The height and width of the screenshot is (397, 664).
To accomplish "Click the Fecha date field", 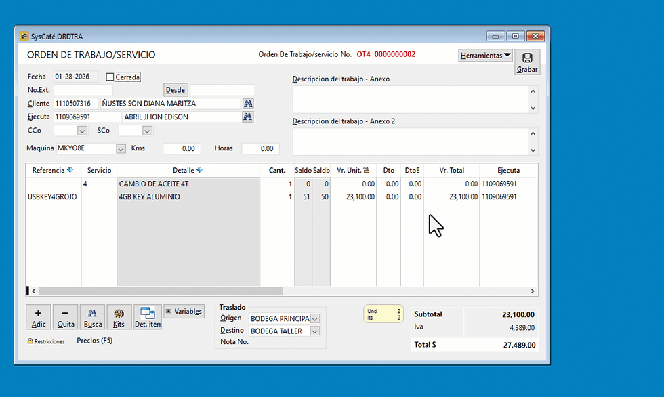I will 76,77.
